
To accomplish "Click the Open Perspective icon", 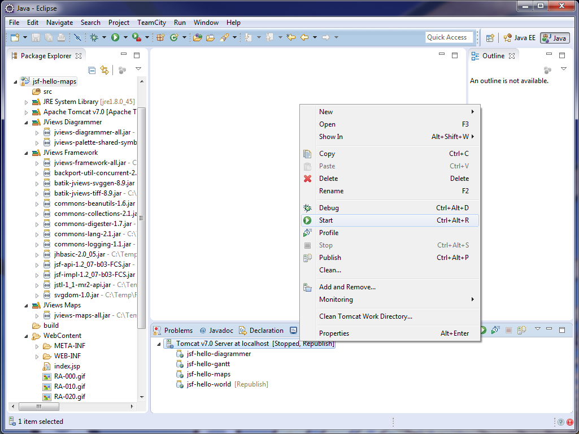I will pos(490,38).
